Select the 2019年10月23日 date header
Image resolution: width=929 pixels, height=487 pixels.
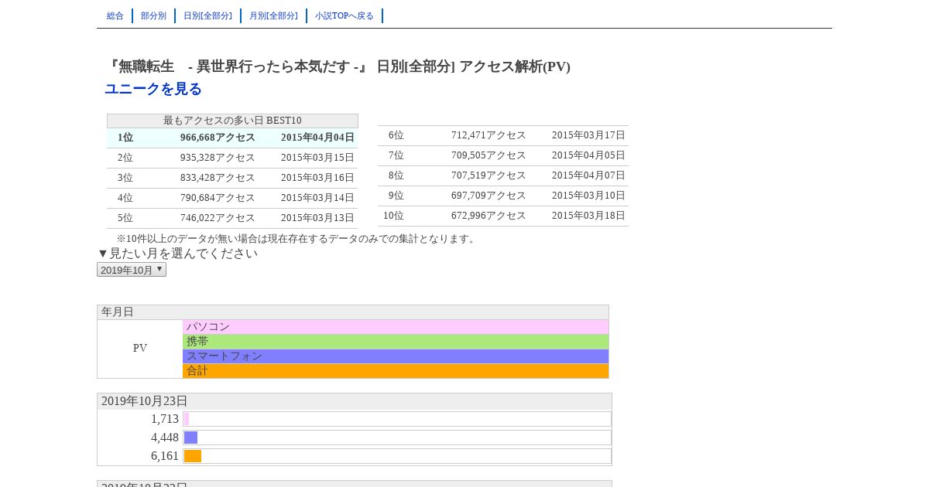(355, 401)
